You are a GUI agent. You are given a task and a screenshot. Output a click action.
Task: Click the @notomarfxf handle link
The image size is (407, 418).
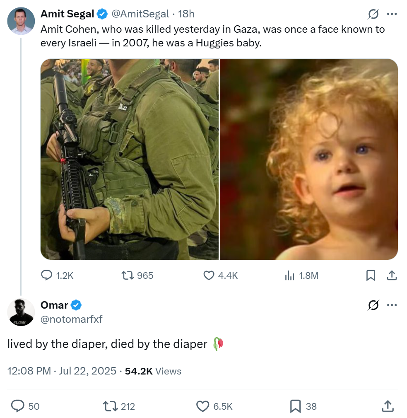point(71,319)
